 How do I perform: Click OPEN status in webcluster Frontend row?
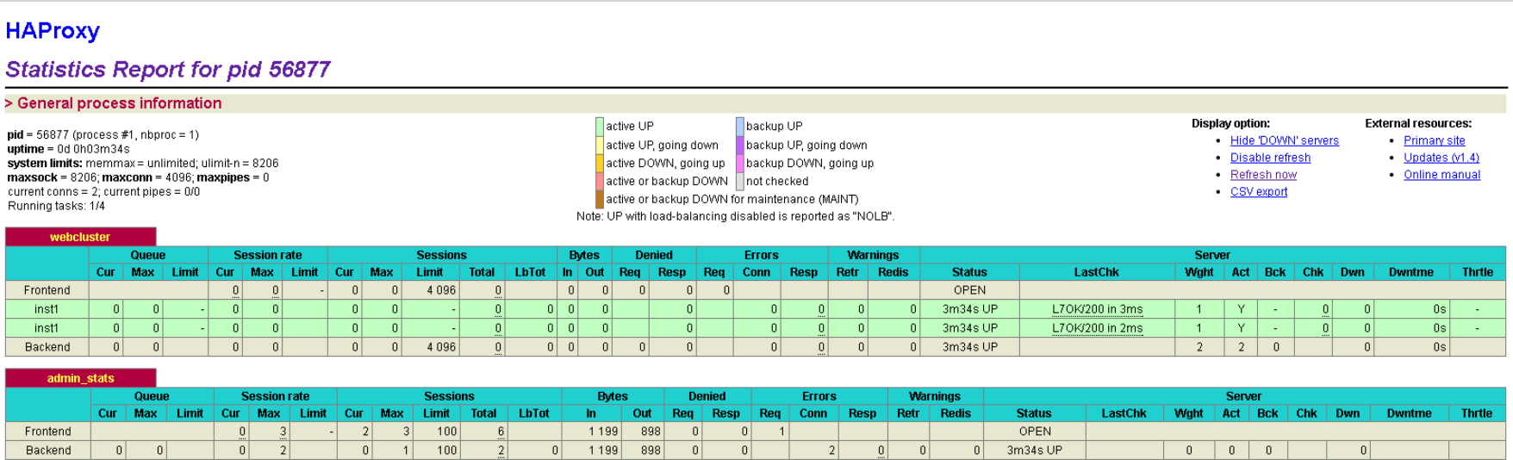(969, 290)
